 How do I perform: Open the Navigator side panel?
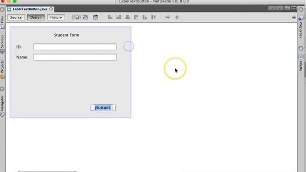[x=2, y=106]
